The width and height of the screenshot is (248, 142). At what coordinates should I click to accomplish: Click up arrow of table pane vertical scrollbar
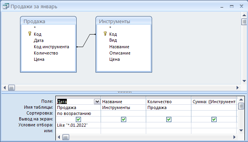tap(244, 15)
